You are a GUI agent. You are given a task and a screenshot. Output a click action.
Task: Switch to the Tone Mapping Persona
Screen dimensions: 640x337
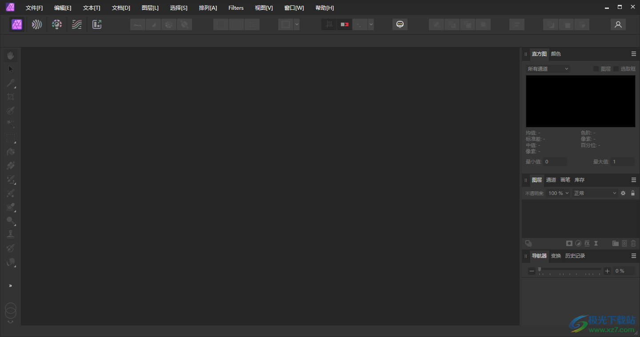[77, 24]
